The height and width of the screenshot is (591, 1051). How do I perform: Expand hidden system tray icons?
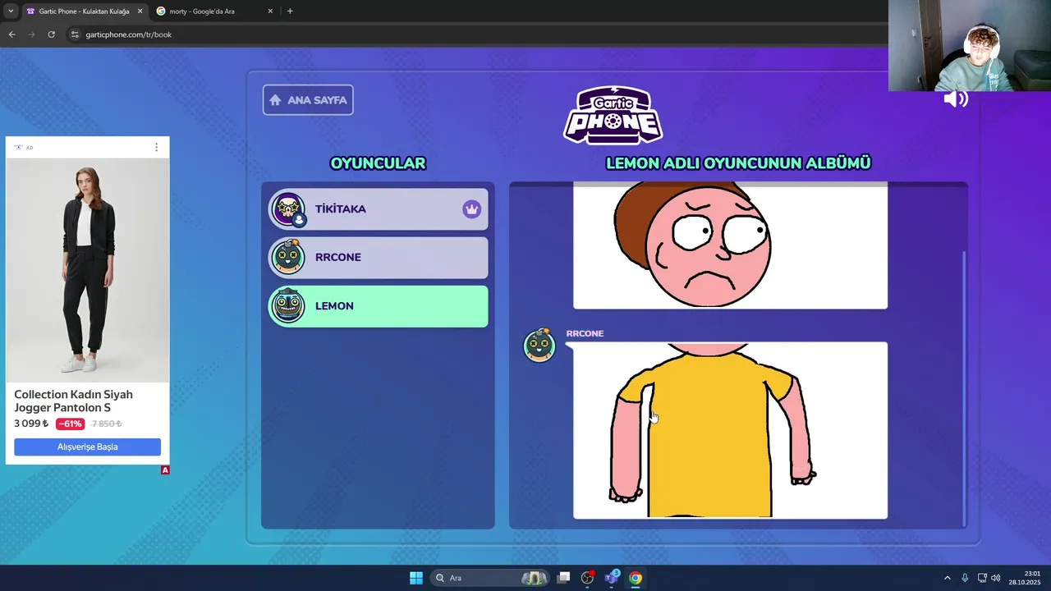pyautogui.click(x=947, y=578)
